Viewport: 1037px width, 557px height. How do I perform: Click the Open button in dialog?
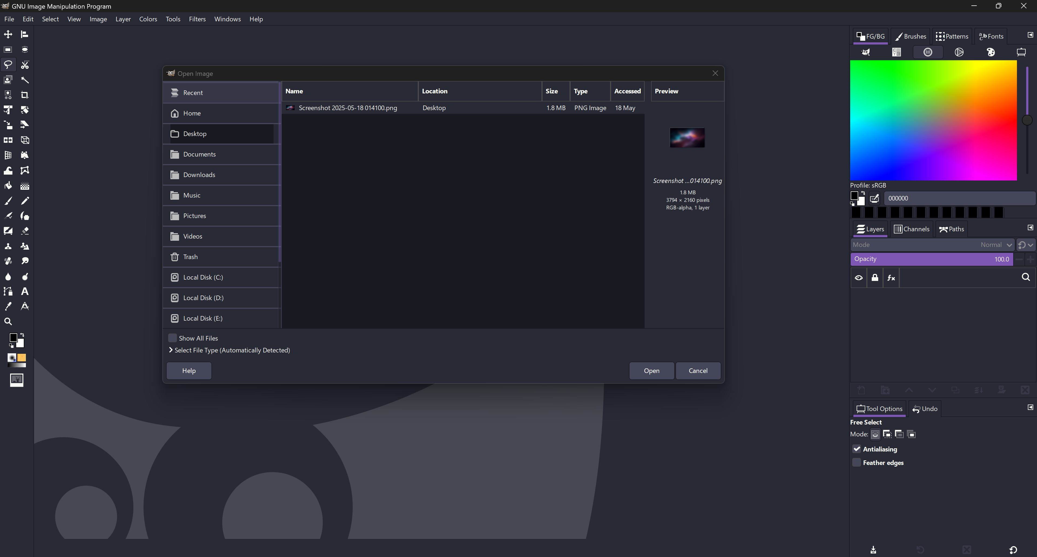651,371
